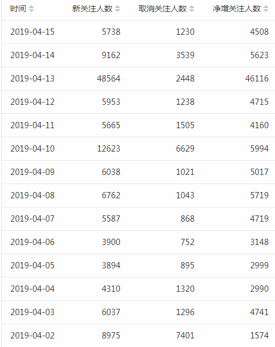Click the 时间 column header
Viewport: 275px width, 347px height.
pyautogui.click(x=18, y=9)
